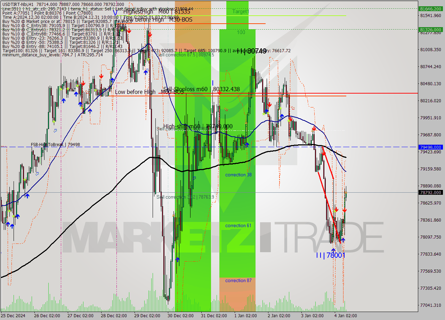
Task: Click the 'I I I 78001' blue label
Action: 331,255
